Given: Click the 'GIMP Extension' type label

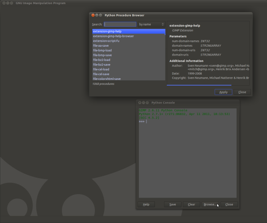Looking at the screenshot, I should click(182, 30).
